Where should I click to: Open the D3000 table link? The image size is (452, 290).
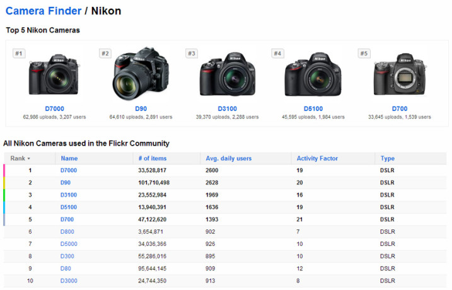click(x=69, y=281)
